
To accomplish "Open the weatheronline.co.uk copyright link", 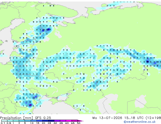I will click(140, 122).
